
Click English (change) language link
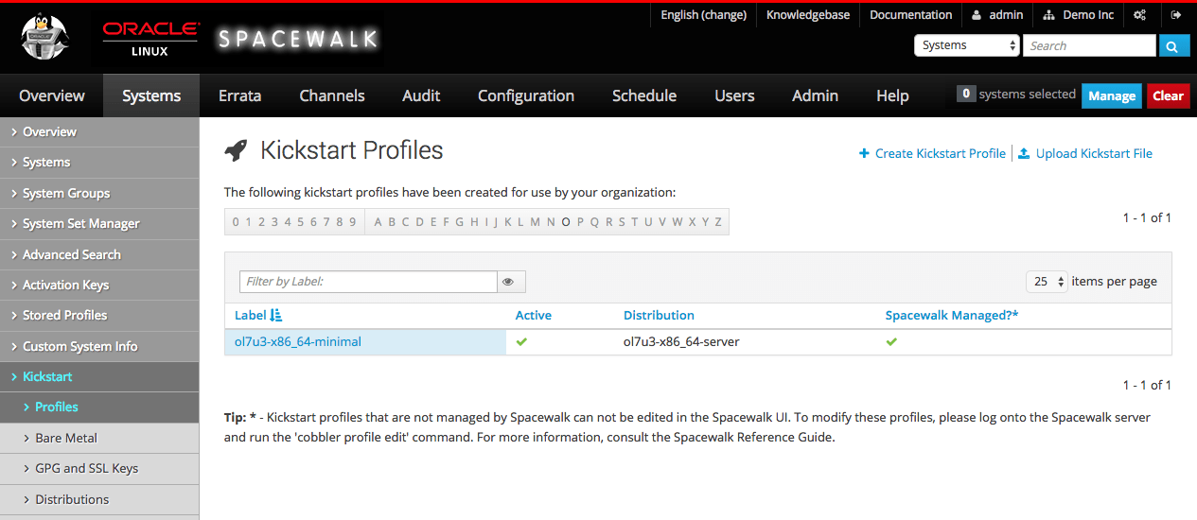[703, 15]
